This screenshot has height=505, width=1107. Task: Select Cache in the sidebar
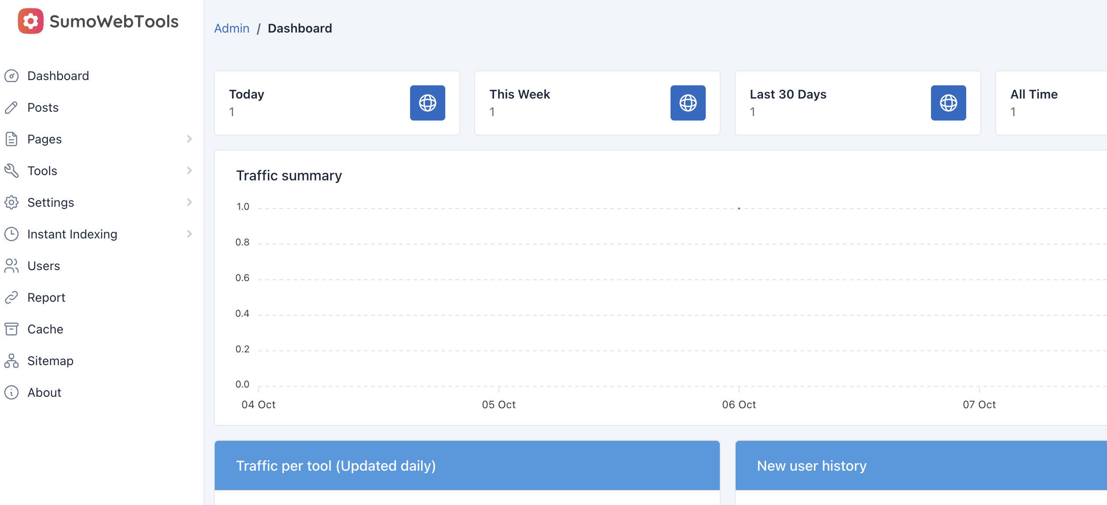pos(45,329)
